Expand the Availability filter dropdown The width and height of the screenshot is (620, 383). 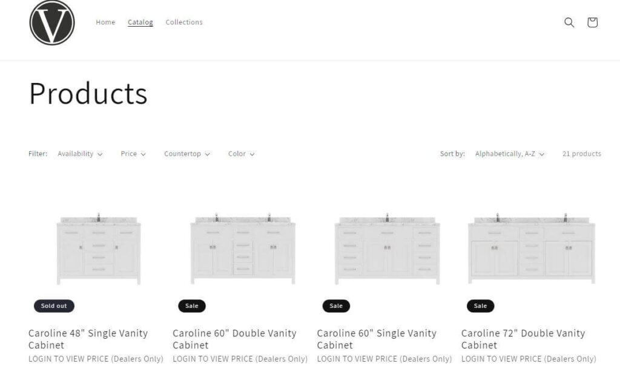click(81, 153)
